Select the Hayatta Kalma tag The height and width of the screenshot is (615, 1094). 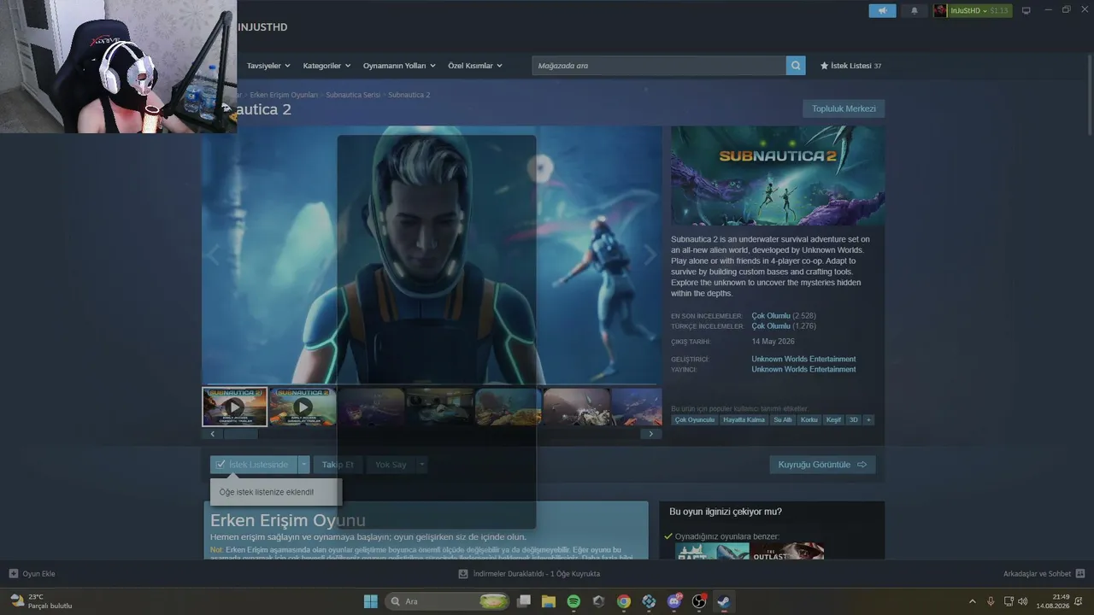point(744,420)
